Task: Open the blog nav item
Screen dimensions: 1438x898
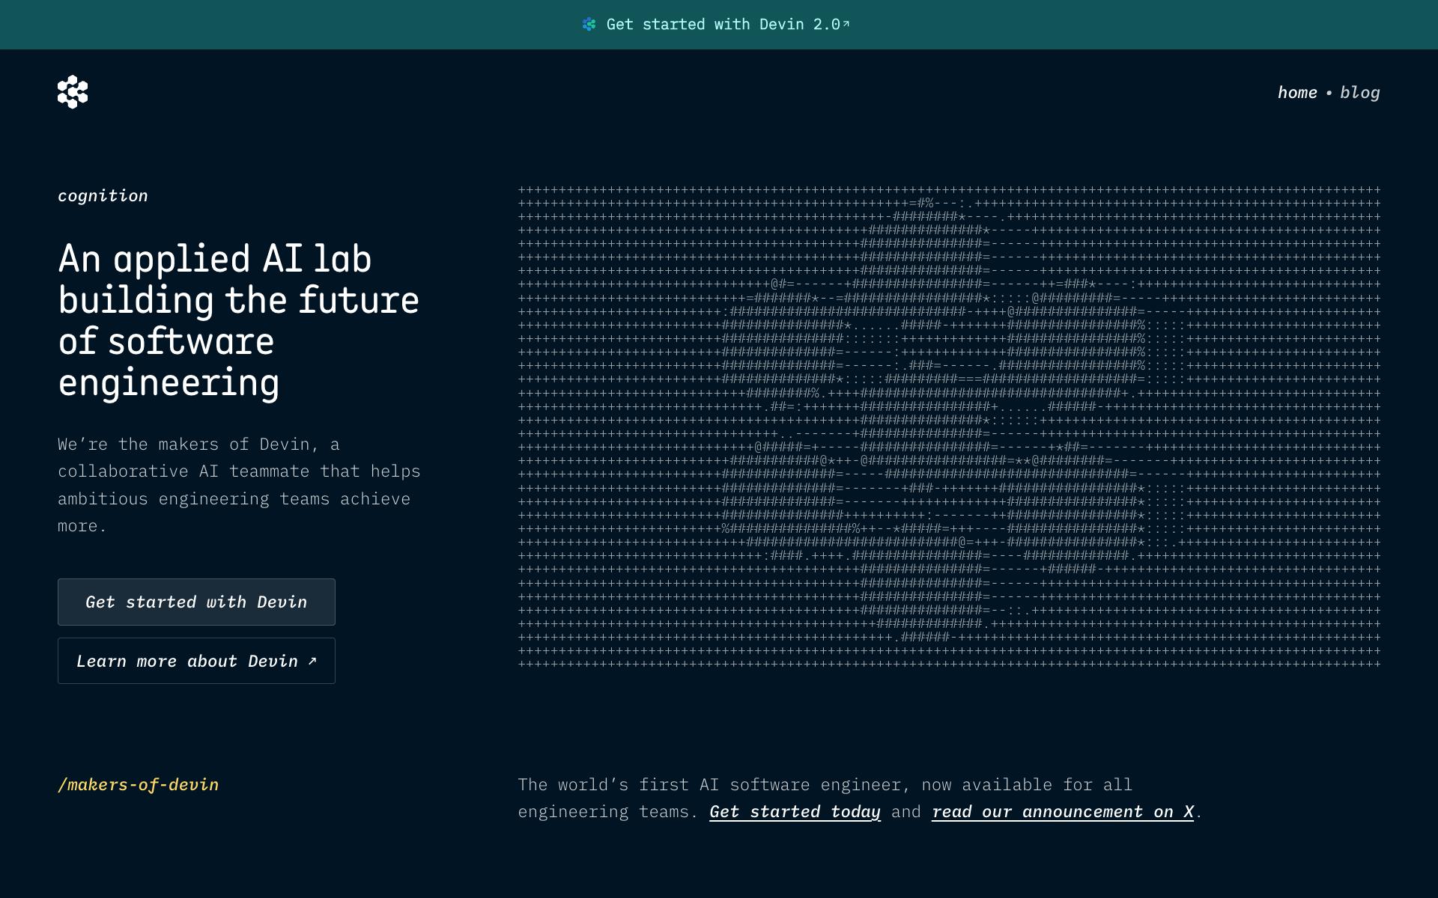Action: (x=1360, y=93)
